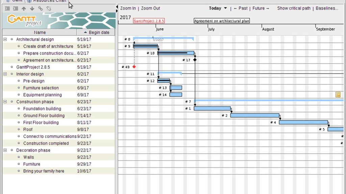
Task: Sort by the Begin date column header
Action: point(96,32)
